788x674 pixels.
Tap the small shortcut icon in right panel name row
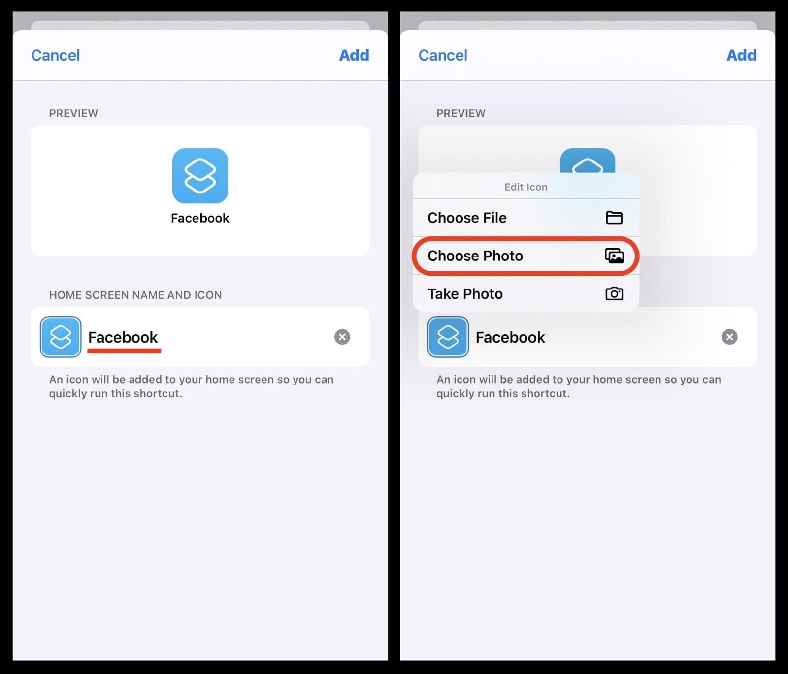[448, 337]
